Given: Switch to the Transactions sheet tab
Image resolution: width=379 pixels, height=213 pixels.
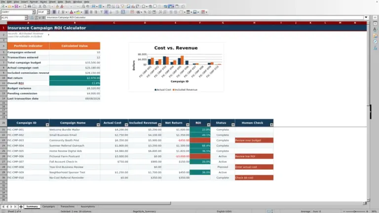Looking at the screenshot, I should coord(68,207).
